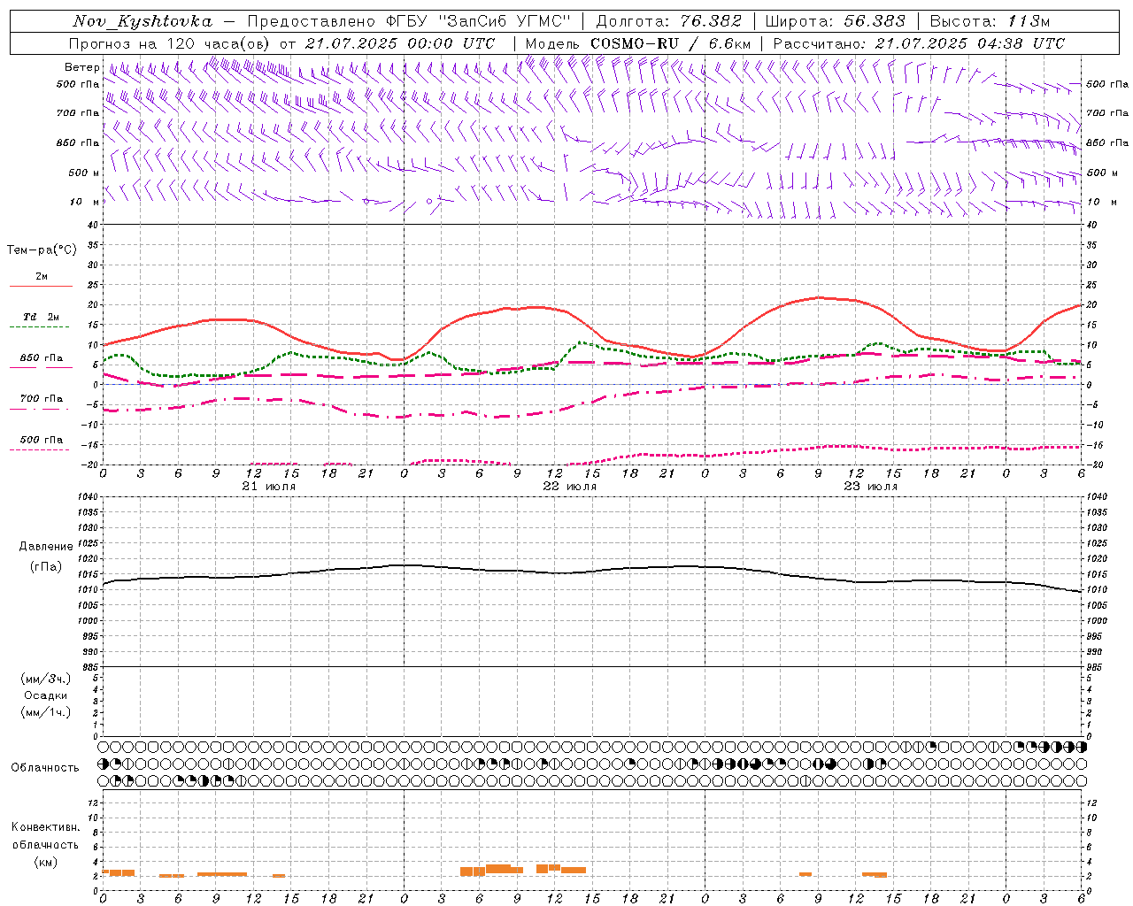The image size is (1133, 906).
Task: Click the 23 июля date label
Action: point(870,487)
